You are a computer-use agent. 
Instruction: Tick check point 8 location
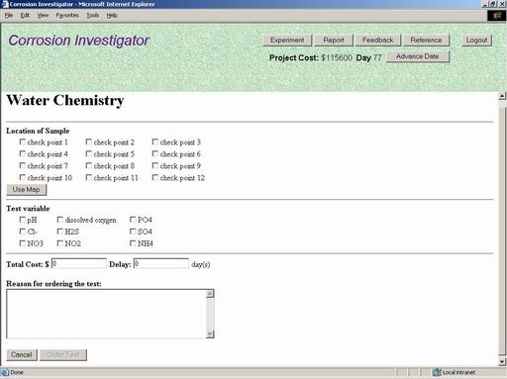point(89,165)
